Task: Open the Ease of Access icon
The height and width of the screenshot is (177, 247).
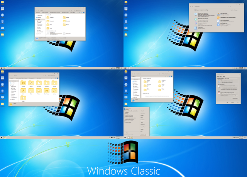Action: coord(218,25)
